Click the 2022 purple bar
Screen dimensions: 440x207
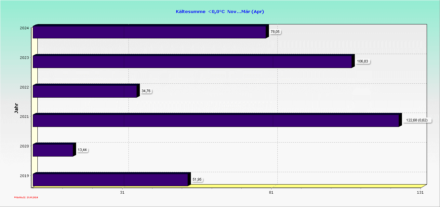(85, 91)
